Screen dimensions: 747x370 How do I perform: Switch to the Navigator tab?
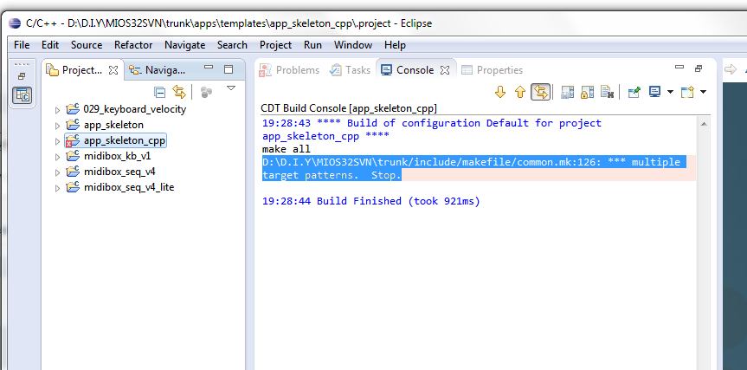pos(158,70)
